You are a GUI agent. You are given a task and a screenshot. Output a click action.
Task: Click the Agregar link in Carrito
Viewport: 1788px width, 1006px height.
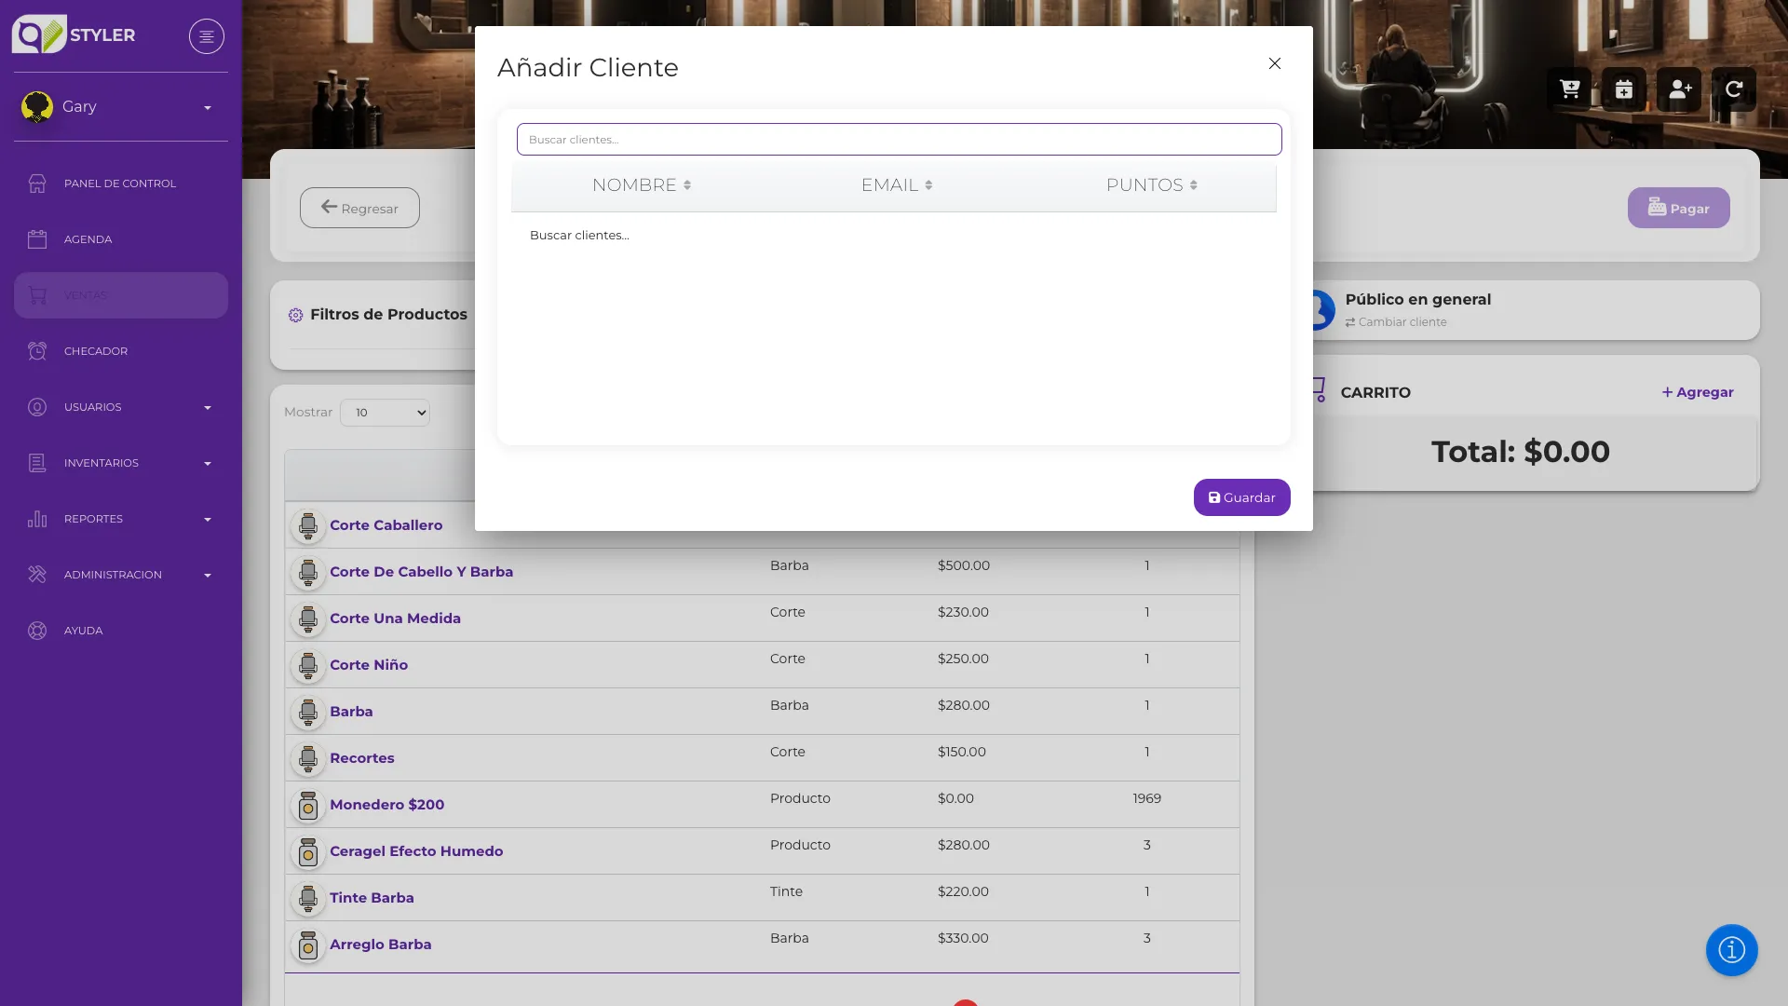(x=1698, y=392)
